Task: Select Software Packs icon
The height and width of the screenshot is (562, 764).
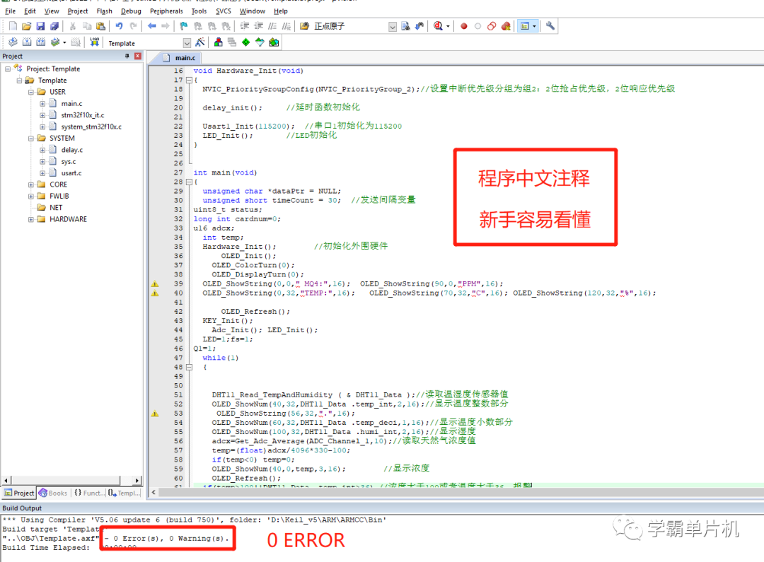Action: [260, 42]
